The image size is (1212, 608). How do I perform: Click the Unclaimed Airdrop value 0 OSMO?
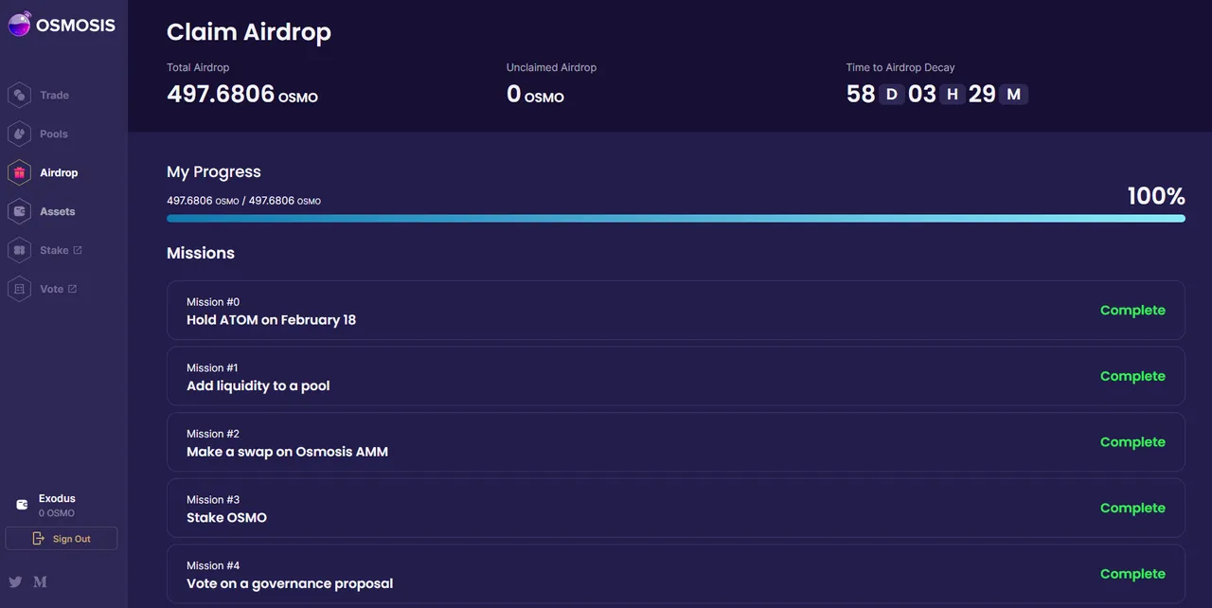(x=535, y=95)
